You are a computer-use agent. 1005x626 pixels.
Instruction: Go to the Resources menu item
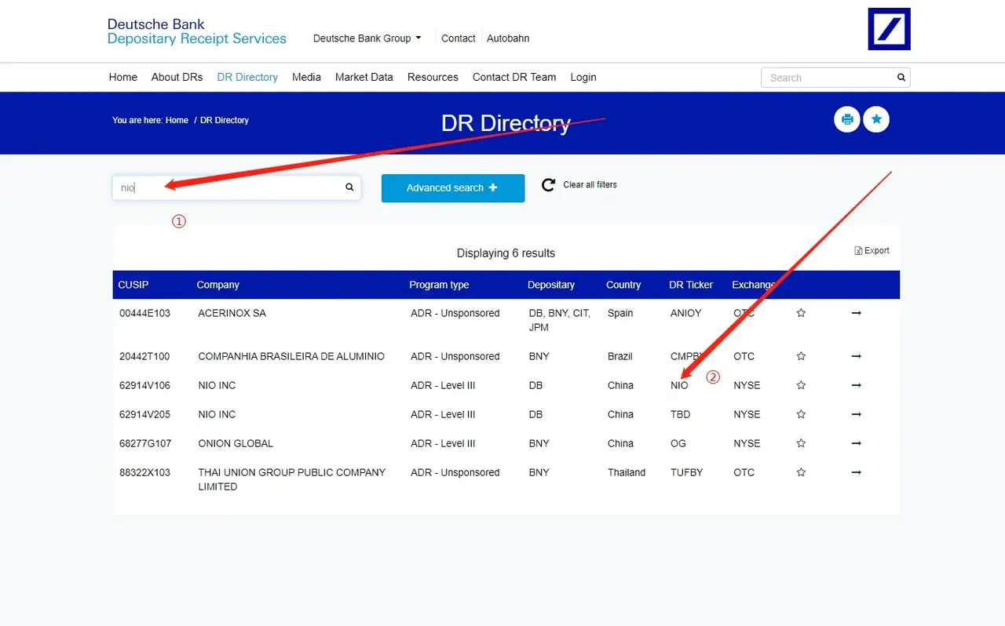pyautogui.click(x=433, y=77)
